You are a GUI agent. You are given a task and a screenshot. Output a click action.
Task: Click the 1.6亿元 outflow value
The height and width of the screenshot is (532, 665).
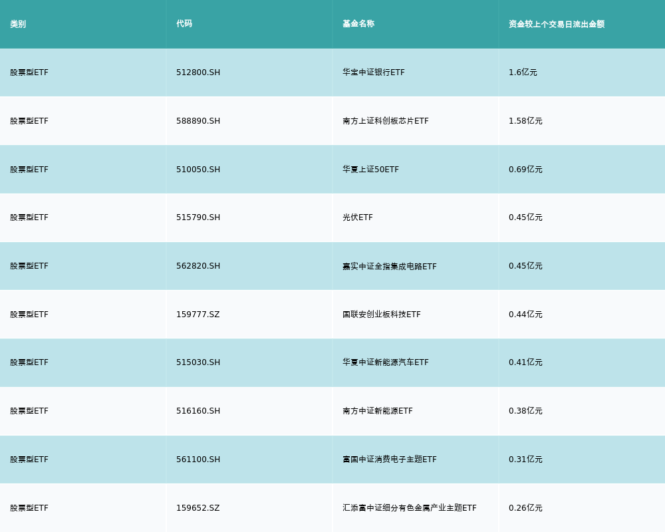tap(523, 72)
